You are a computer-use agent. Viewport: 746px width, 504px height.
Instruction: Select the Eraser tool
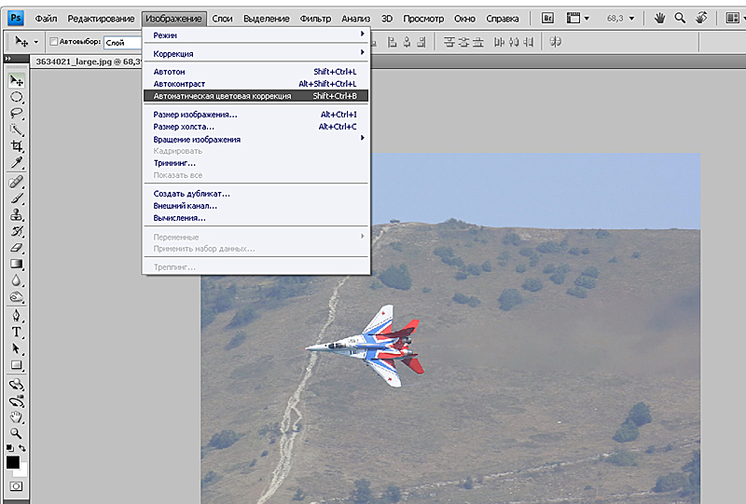coord(17,248)
